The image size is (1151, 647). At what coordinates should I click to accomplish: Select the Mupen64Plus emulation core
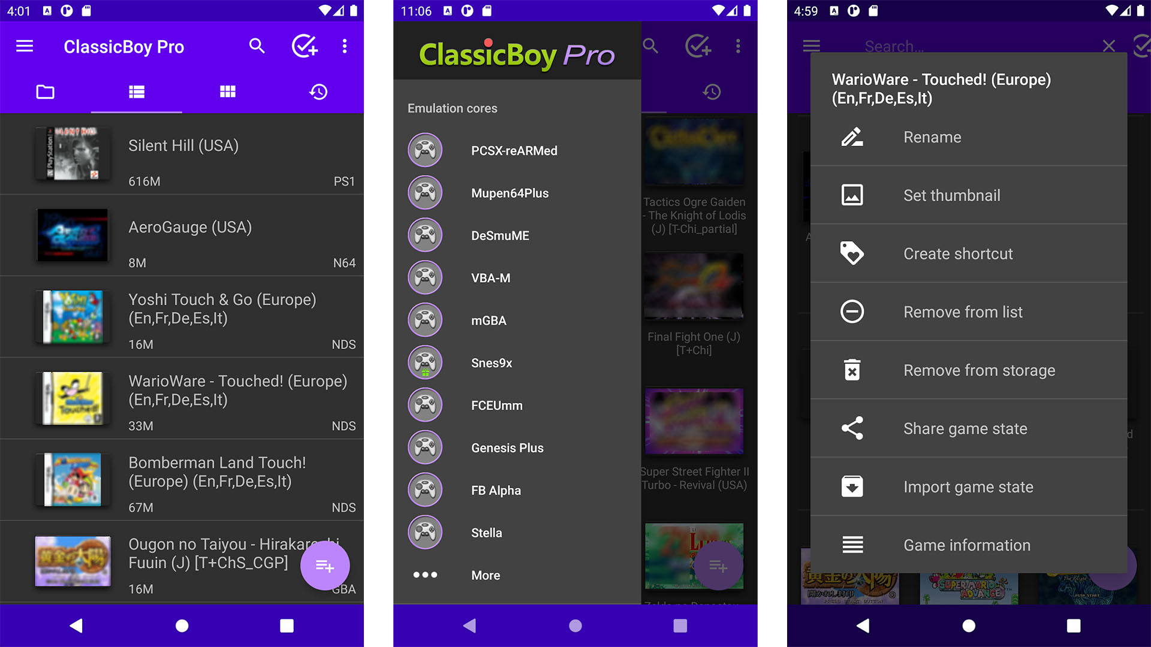509,193
